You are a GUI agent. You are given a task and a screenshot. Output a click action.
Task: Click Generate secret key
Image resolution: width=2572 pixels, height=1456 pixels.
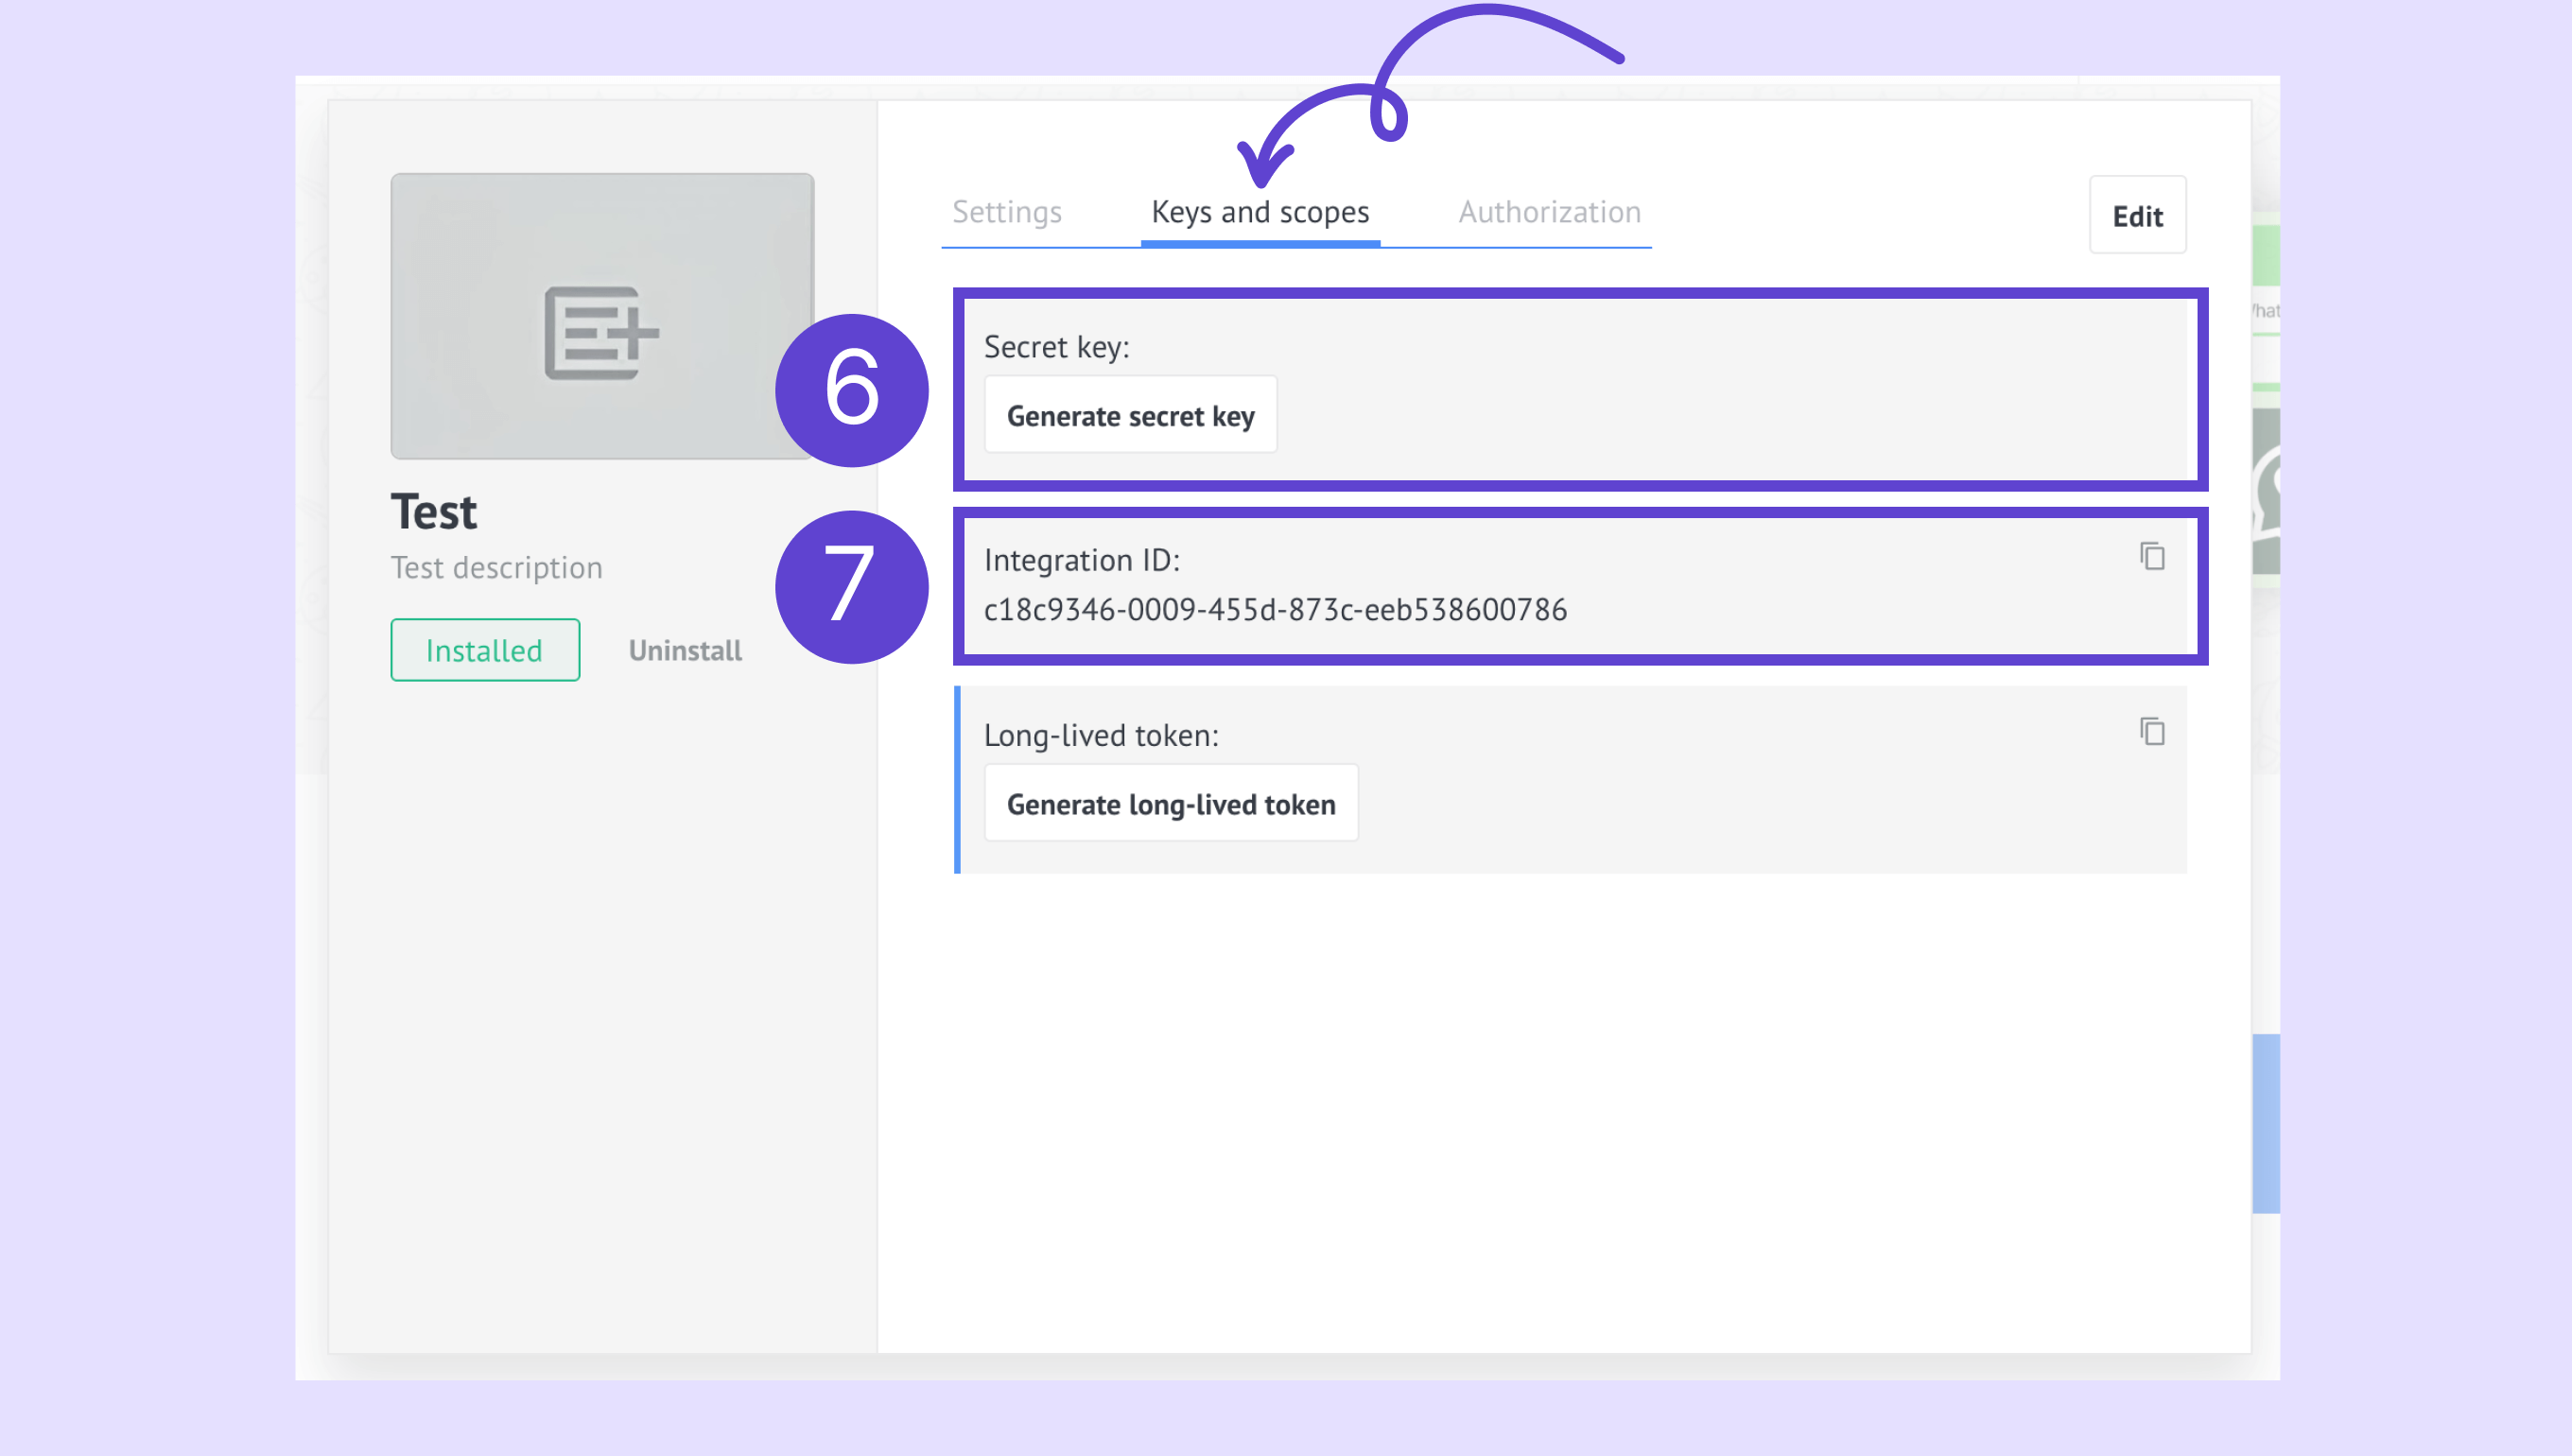(1130, 415)
